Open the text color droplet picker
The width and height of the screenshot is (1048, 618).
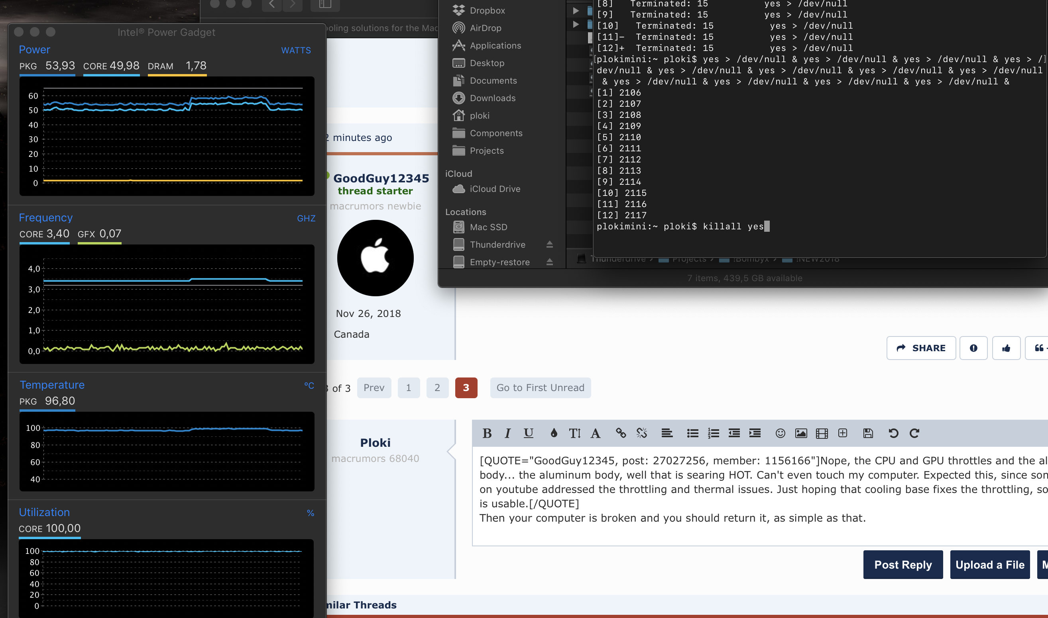[554, 433]
